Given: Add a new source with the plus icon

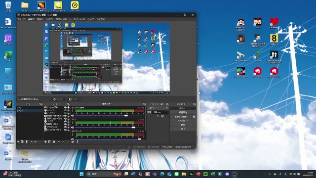Looking at the screenshot, I should [x=45, y=142].
